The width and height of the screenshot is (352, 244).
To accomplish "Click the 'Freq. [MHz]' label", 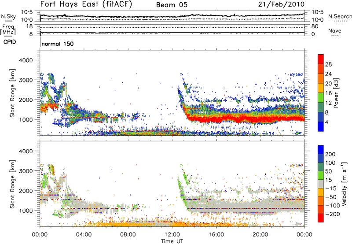I will coord(8,30).
